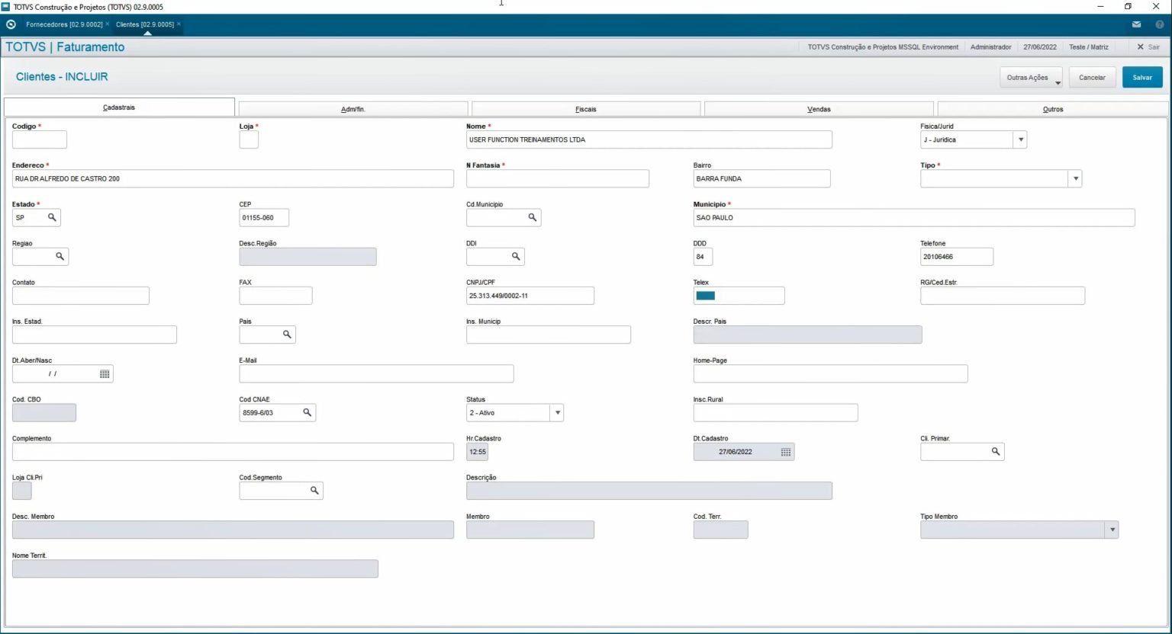Image resolution: width=1172 pixels, height=634 pixels.
Task: Click the Endereco input field
Action: pos(233,179)
